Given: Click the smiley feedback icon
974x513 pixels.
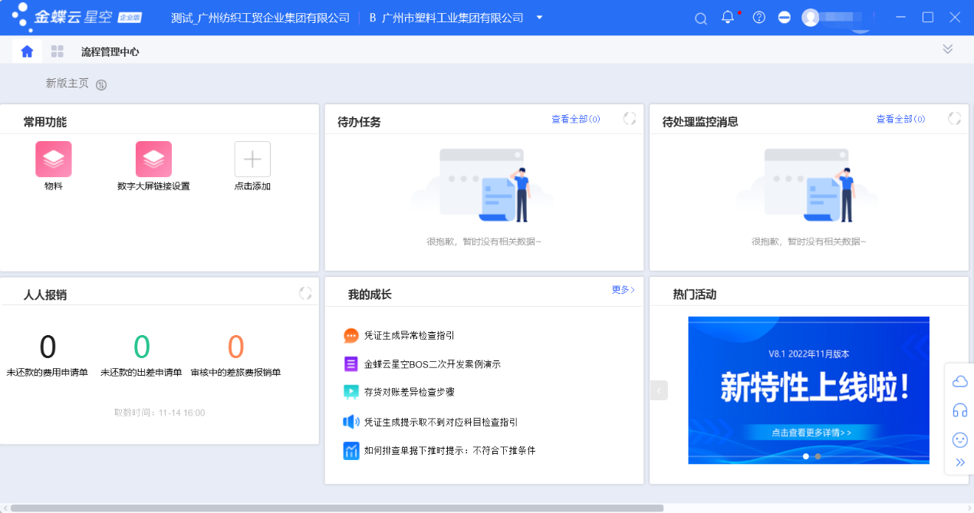Looking at the screenshot, I should 959,439.
